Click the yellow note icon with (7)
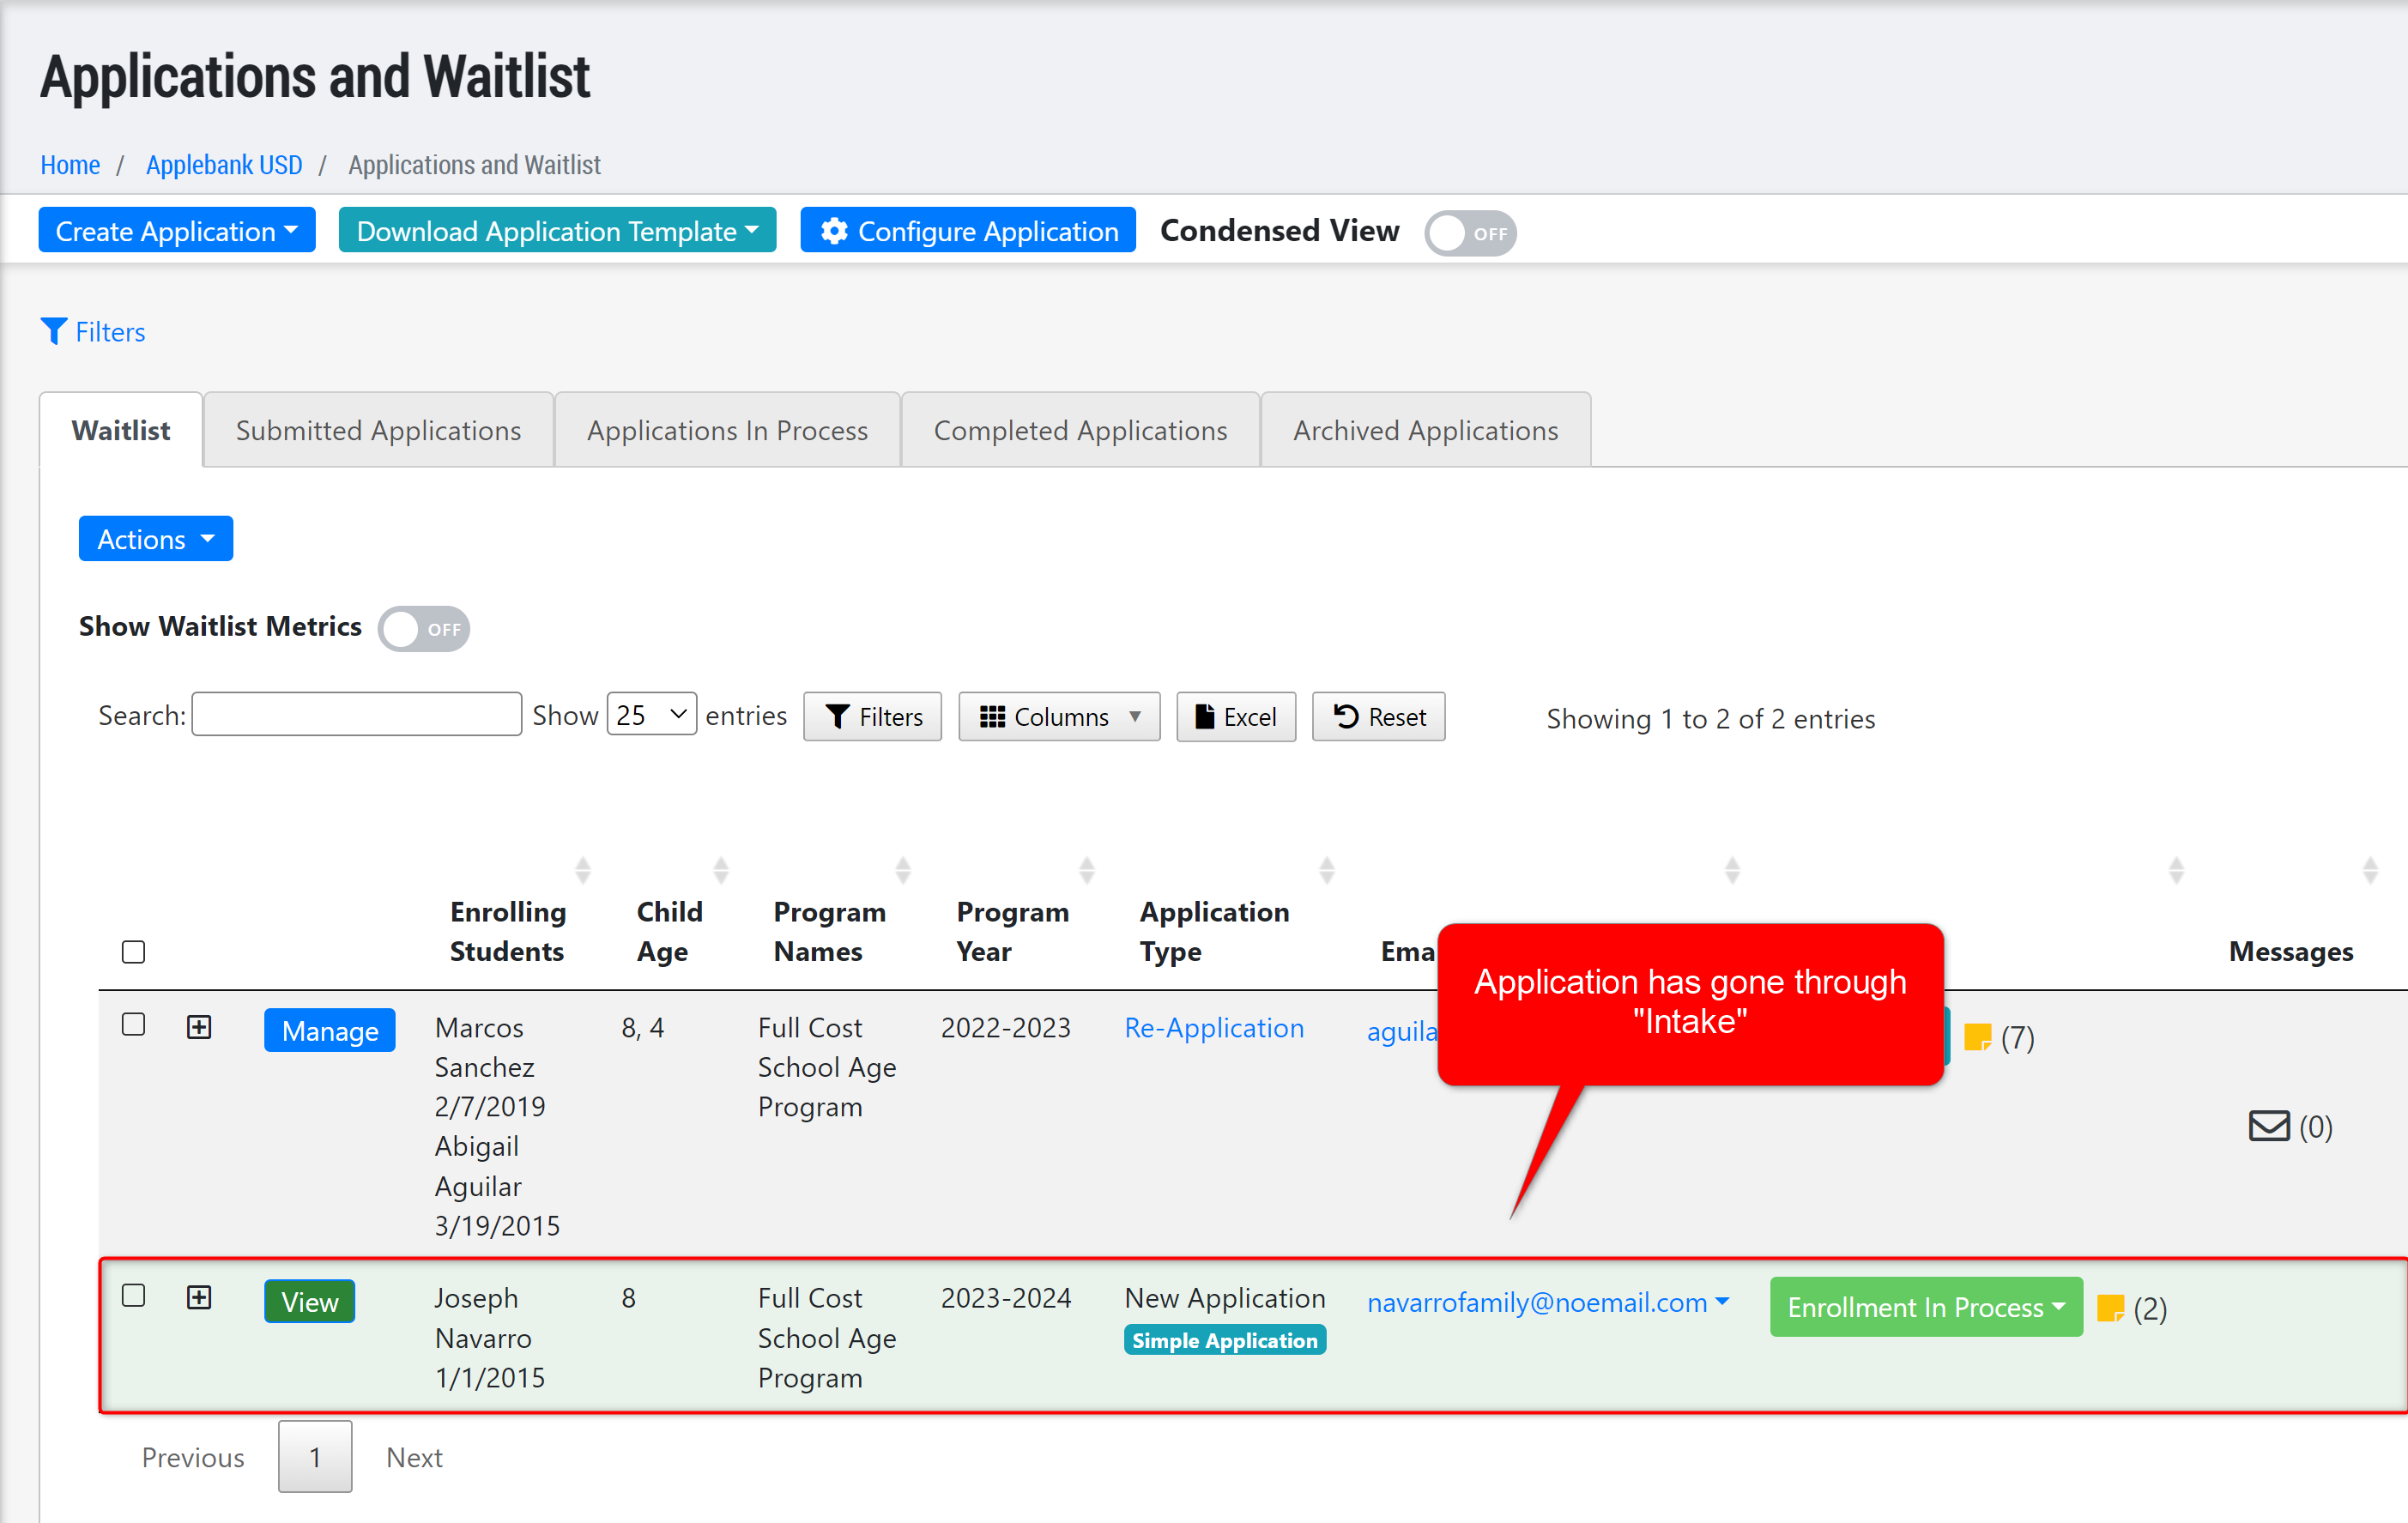2408x1523 pixels. point(1976,1037)
